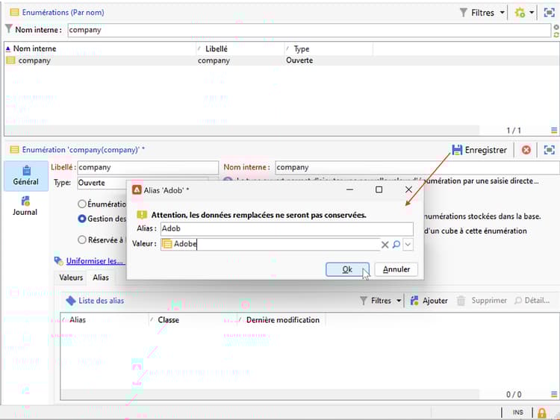
Task: Open the Journal side tab
Action: coord(25,206)
